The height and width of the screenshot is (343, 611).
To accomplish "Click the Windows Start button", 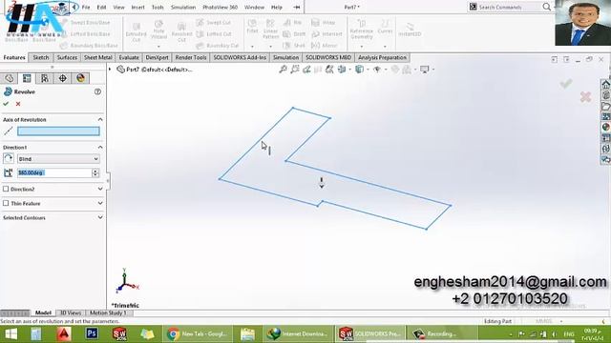I will click(11, 333).
